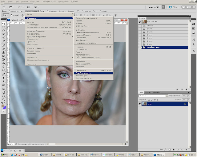Select the Rectangular Marquee tool
This screenshot has width=197, height=157.
tap(3, 27)
